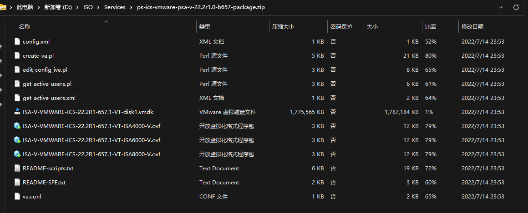Select the ISA-V-VMWARE-ICS-22.2R1-657.1-VT-disk1.vmdk file name
528x213 pixels.
(x=88, y=112)
